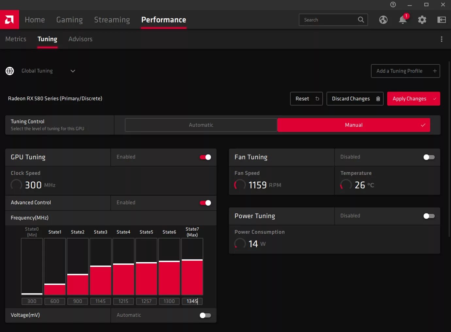Click the Temperature gauge icon
451x332 pixels.
point(346,185)
